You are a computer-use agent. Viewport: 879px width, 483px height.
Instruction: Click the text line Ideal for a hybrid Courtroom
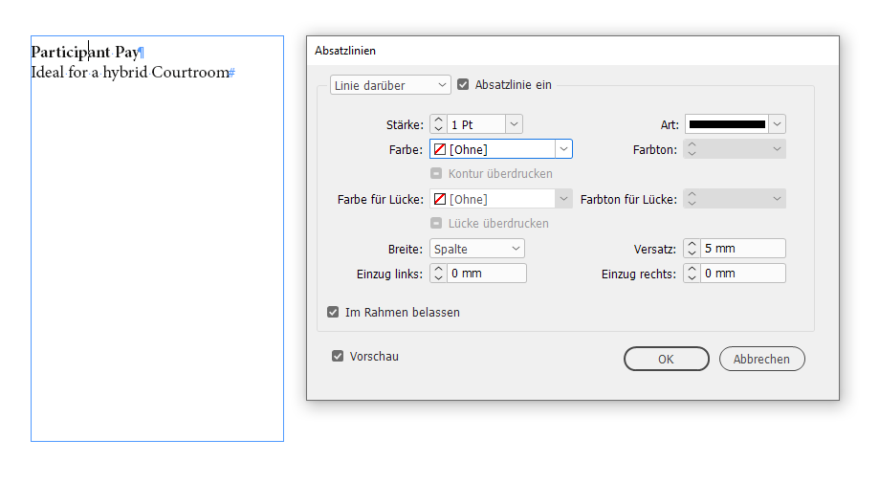131,73
